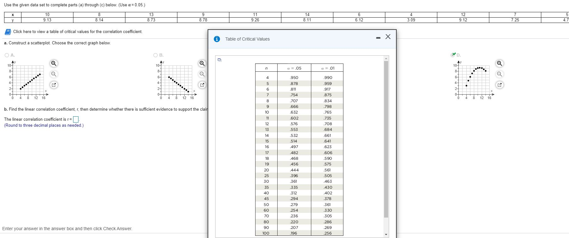
Task: Click the scatterplot thumbnail for option A
Action: (x=27, y=80)
